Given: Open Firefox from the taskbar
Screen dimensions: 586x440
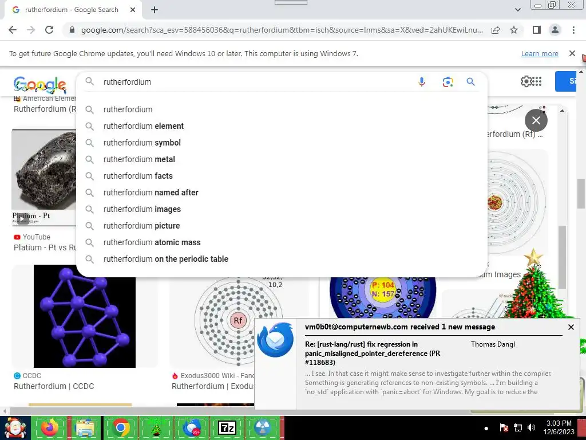Looking at the screenshot, I should (x=50, y=427).
